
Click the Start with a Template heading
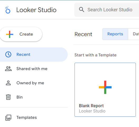(96, 55)
